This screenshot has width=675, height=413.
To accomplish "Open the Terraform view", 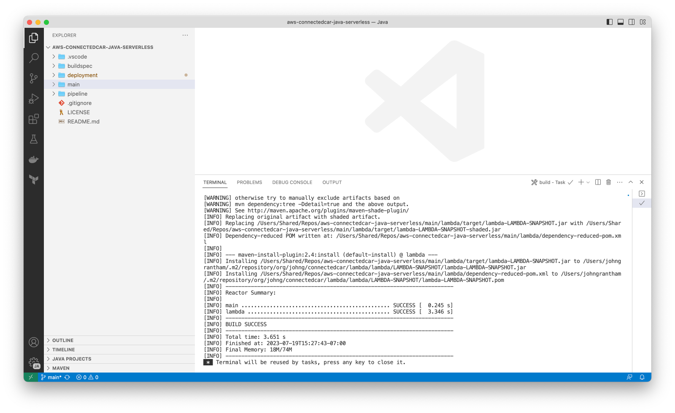I will (34, 180).
